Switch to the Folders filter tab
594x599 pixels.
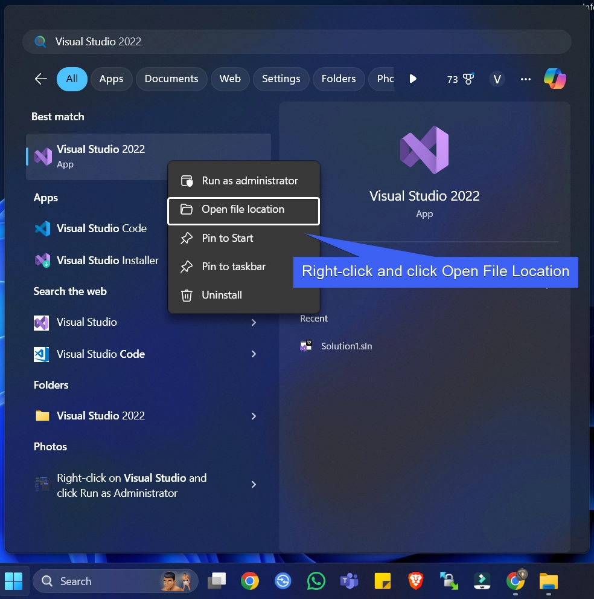click(339, 79)
